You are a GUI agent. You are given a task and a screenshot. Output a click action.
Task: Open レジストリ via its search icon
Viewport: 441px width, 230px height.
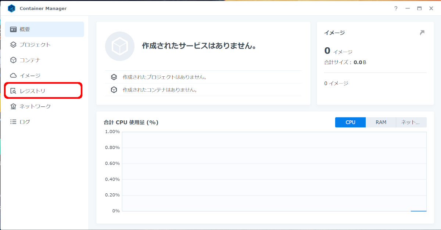pos(13,91)
